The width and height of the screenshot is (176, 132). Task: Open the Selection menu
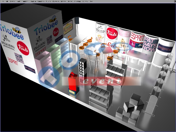(26, 1)
